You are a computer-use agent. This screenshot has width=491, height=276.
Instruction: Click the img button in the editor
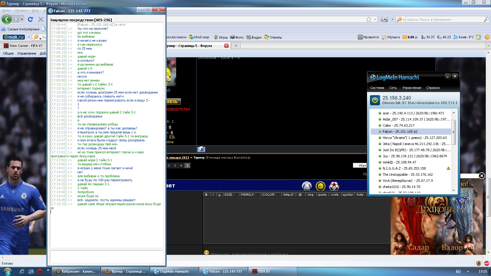(x=311, y=194)
